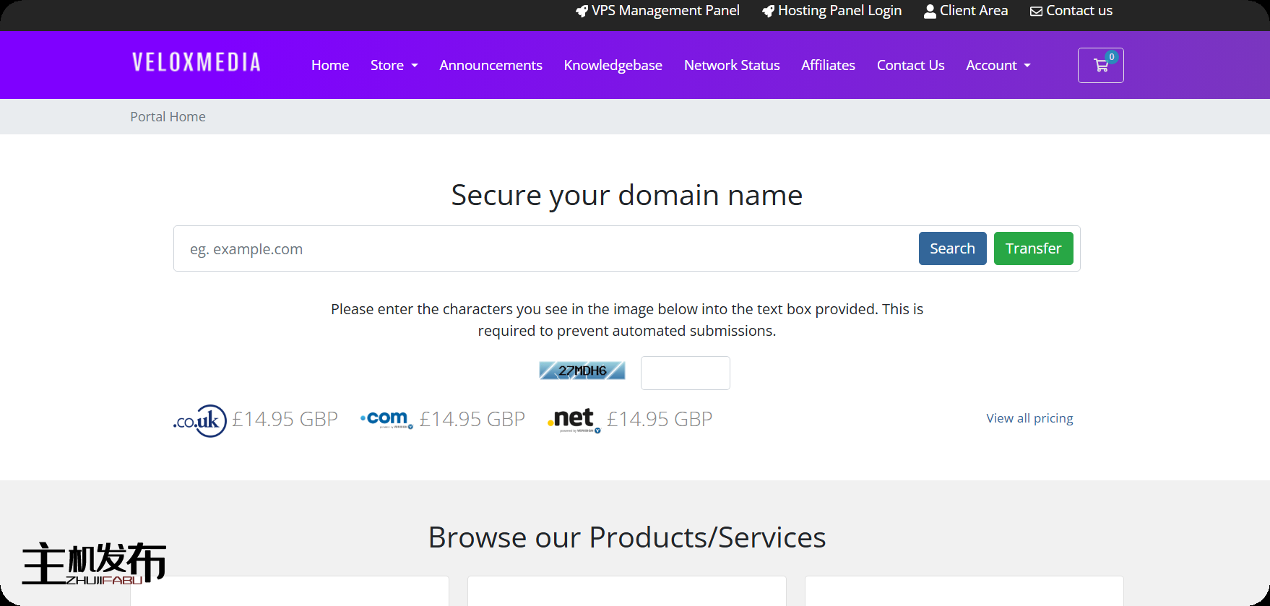Open the Knowledgebase menu item
The height and width of the screenshot is (606, 1270).
613,66
